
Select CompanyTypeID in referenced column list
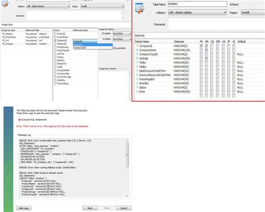coord(93,48)
